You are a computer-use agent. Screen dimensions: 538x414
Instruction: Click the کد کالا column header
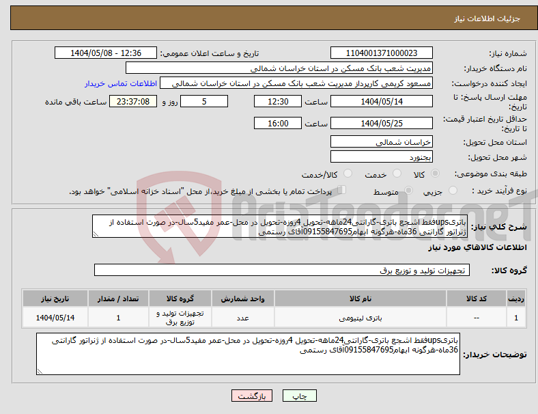click(x=477, y=299)
